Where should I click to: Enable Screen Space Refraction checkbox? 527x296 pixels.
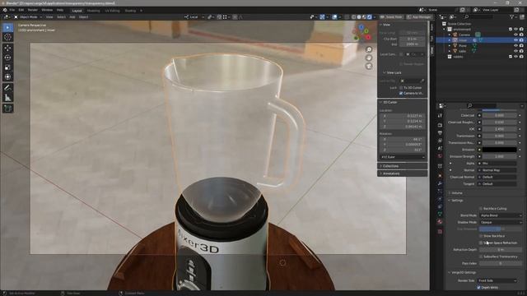(481, 243)
